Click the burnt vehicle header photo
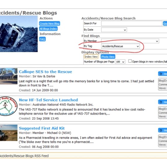The image size is (167, 167). tap(19, 34)
